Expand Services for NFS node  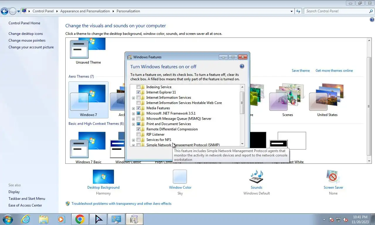[134, 140]
